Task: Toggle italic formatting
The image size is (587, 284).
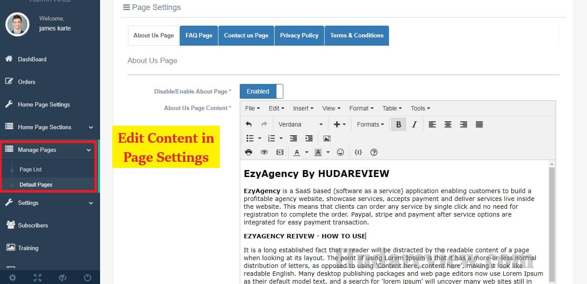Action: pos(414,124)
